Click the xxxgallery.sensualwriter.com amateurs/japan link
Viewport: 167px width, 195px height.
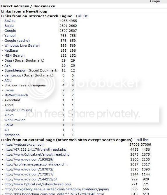point(57,189)
